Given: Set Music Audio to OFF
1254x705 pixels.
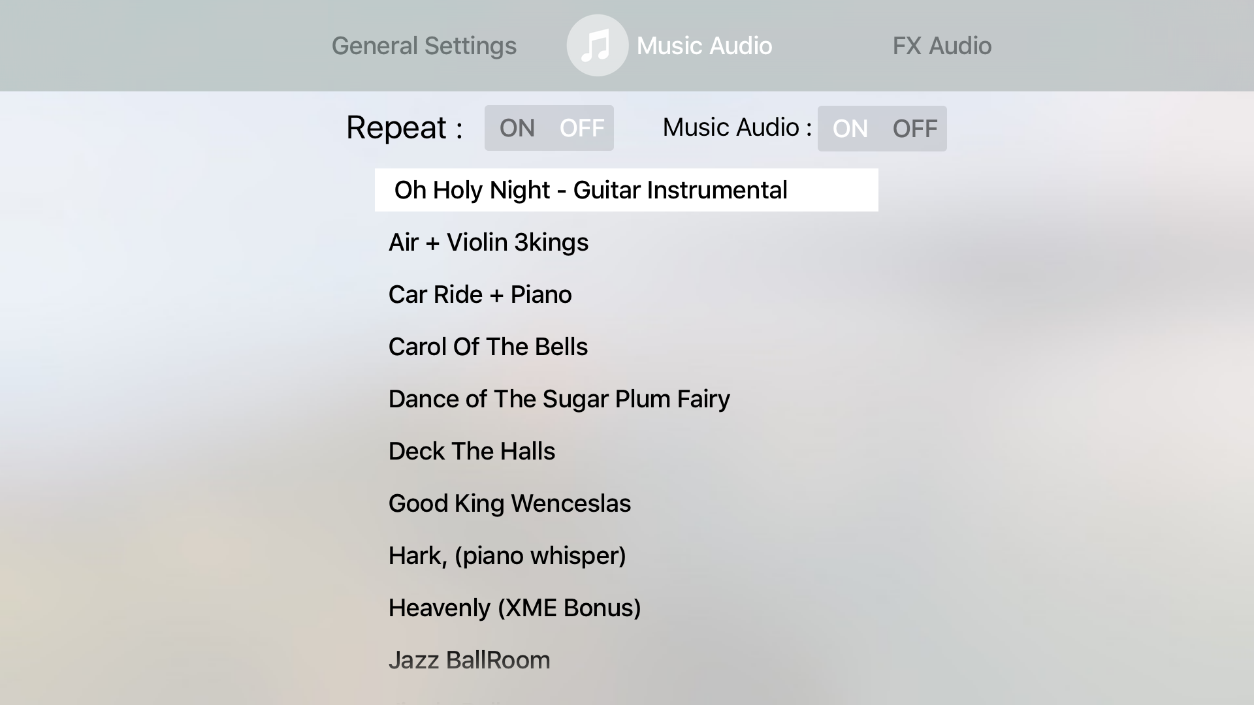Looking at the screenshot, I should (915, 129).
